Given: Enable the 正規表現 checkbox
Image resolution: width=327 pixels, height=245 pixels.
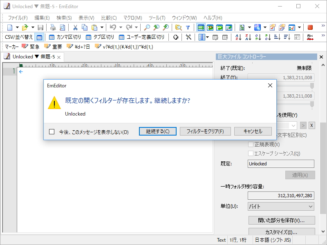Looking at the screenshot, I should pos(250,144).
